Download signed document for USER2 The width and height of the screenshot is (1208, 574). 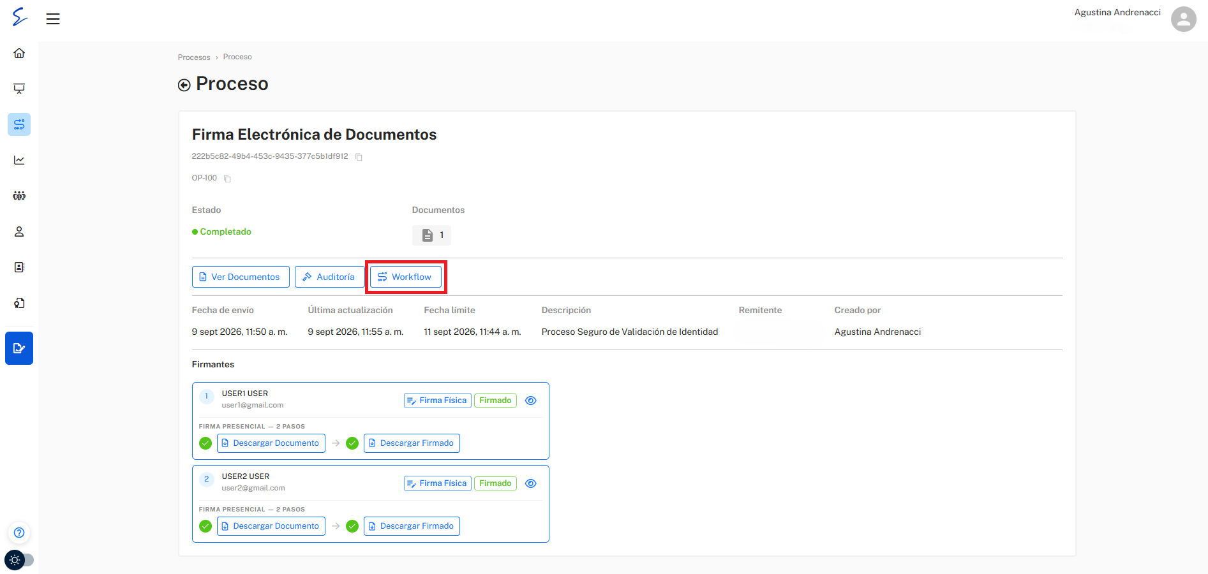[x=412, y=526]
